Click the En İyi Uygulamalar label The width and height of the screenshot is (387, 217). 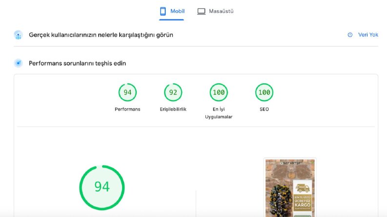(x=219, y=113)
